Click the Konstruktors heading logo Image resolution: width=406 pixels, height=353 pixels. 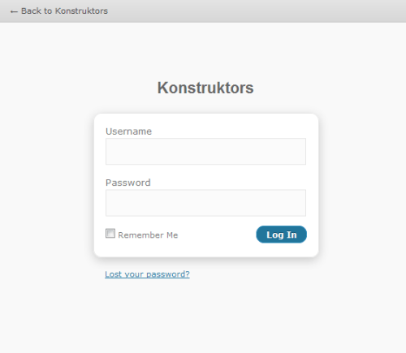(205, 88)
